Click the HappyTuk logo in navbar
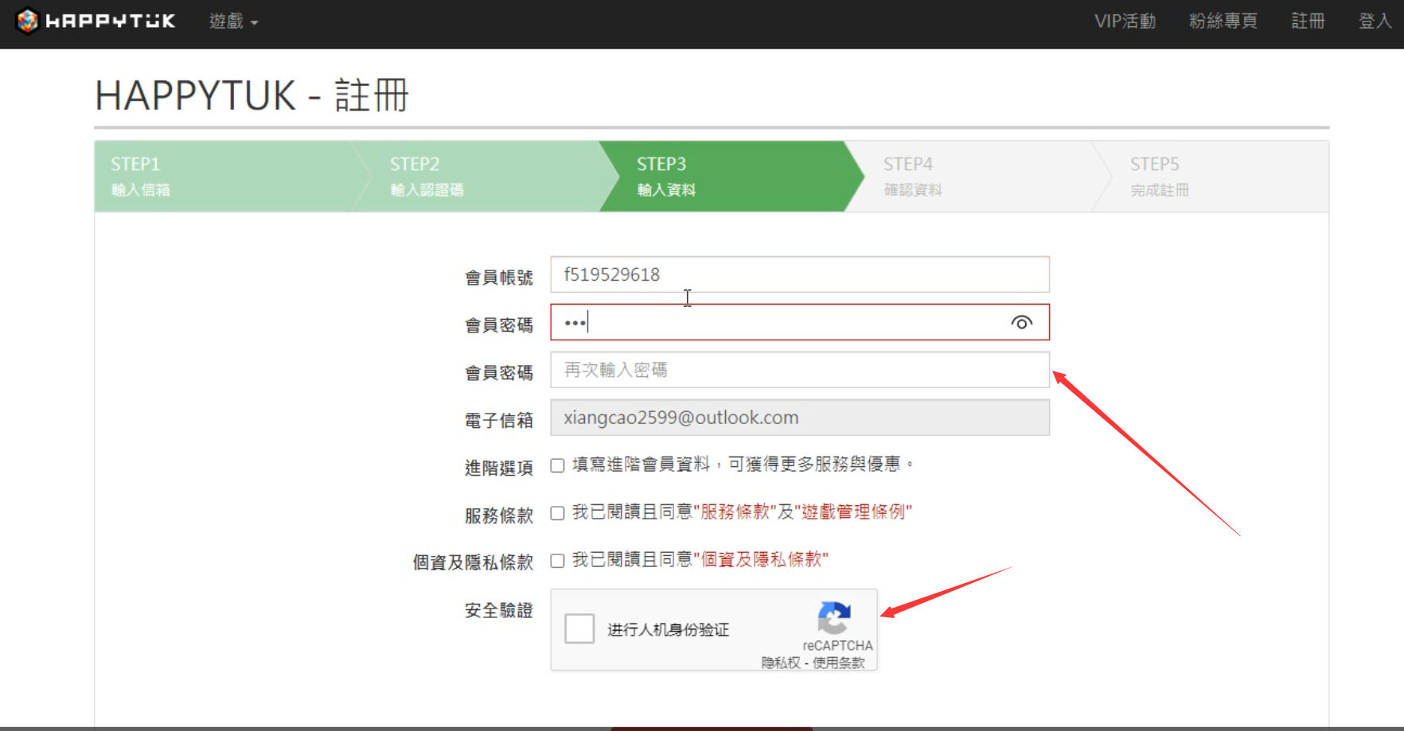 pos(96,21)
